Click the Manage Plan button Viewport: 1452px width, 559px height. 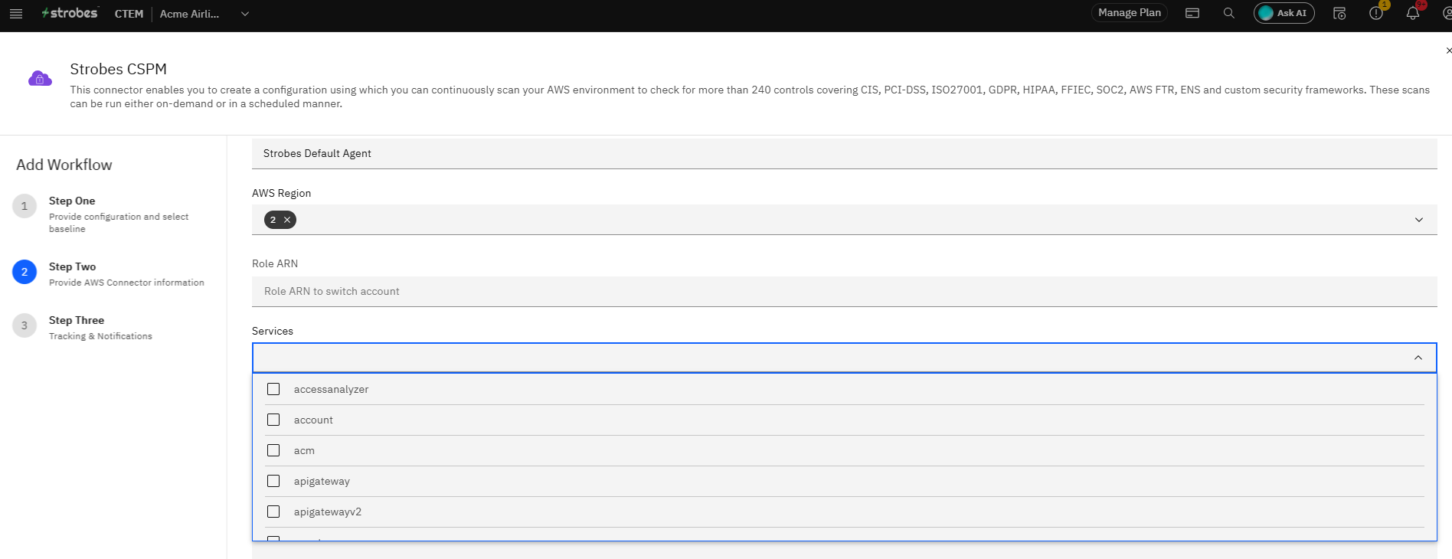tap(1130, 13)
